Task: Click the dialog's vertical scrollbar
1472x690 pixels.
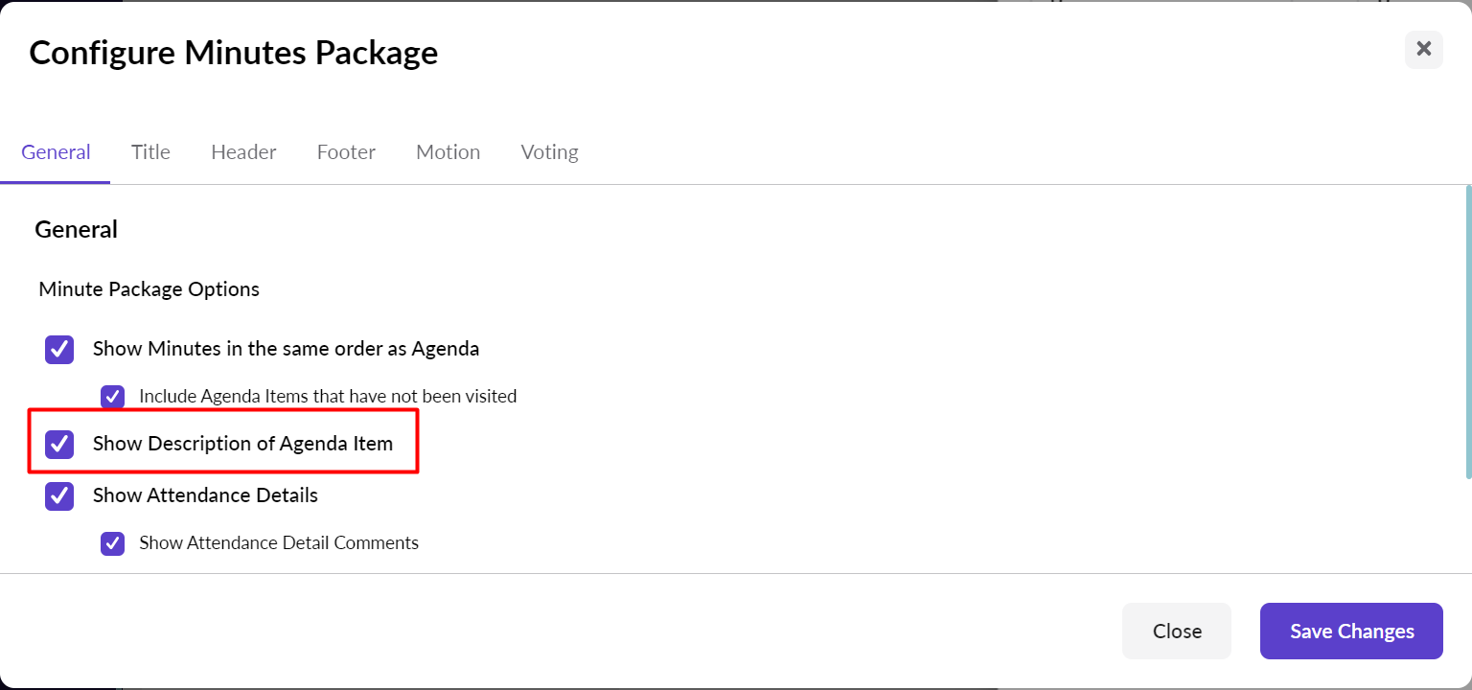Action: [x=1467, y=332]
